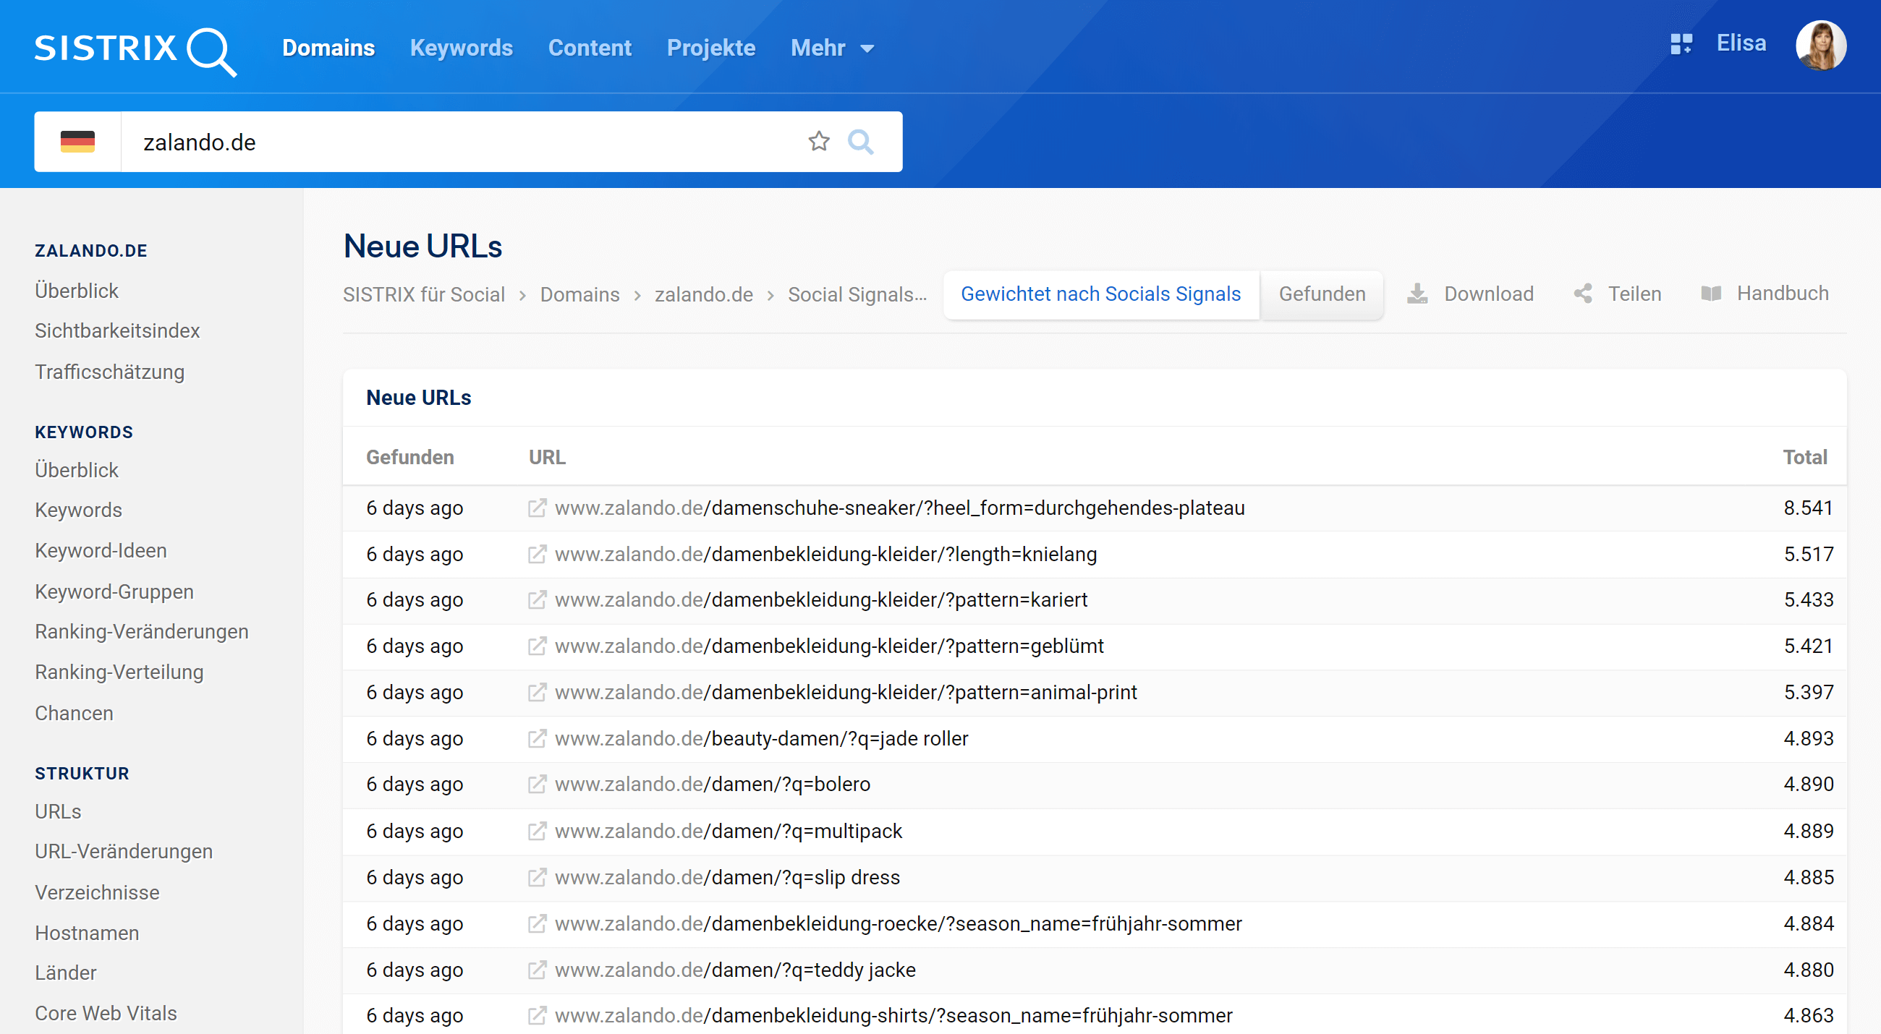Open the Handbuch book icon

(x=1710, y=294)
